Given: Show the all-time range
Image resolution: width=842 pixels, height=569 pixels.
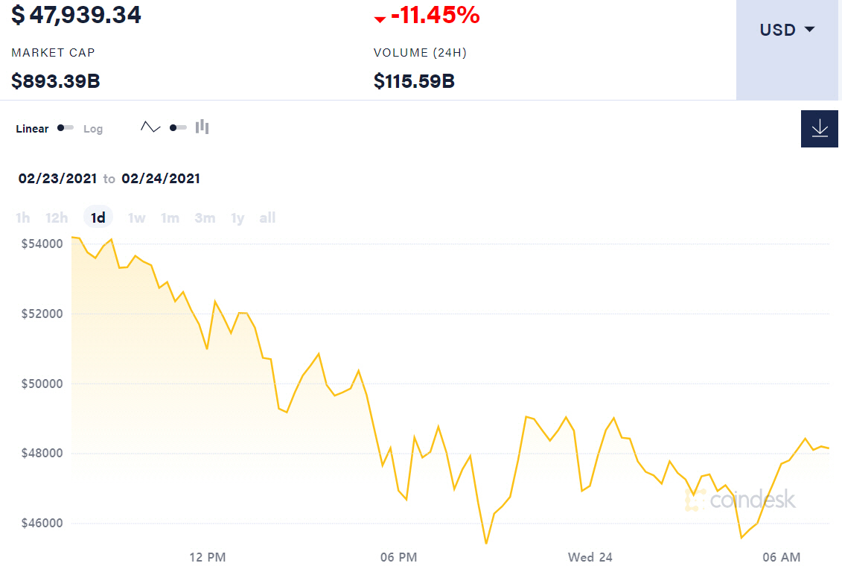Looking at the screenshot, I should [x=267, y=217].
